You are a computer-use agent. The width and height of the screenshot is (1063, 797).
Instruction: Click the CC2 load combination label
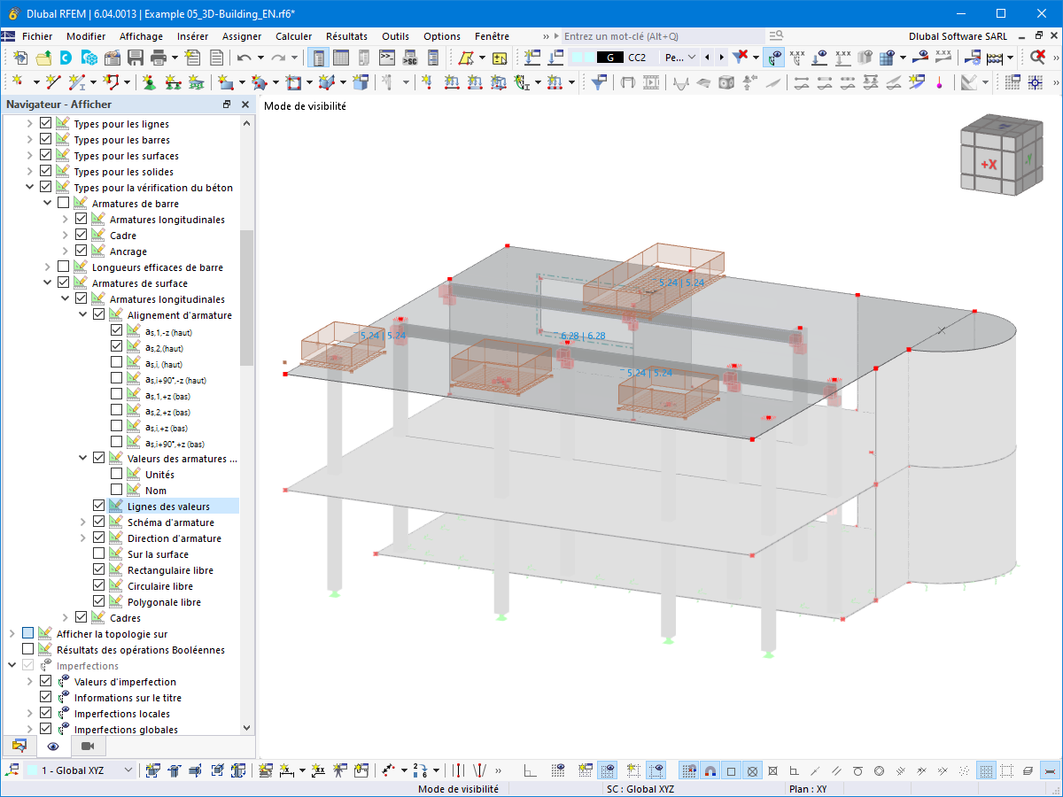click(x=637, y=58)
